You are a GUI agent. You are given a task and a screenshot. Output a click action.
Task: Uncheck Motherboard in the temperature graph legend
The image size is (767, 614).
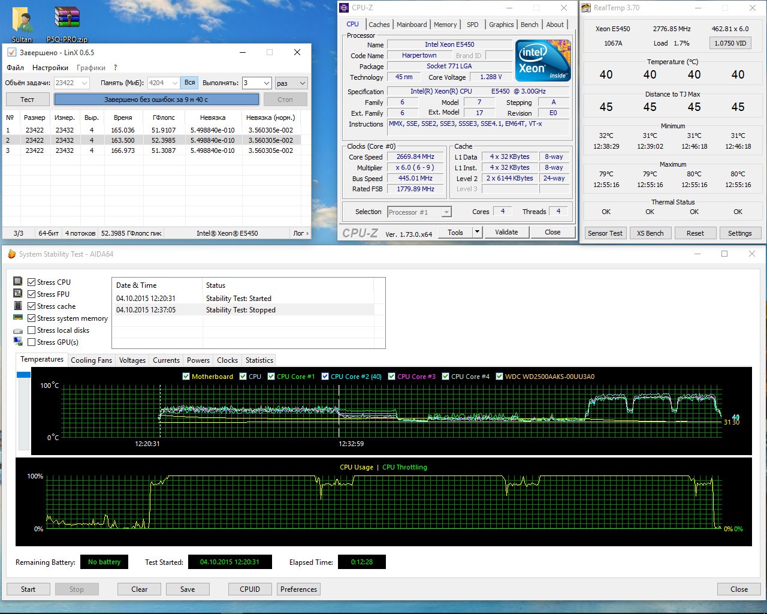[x=186, y=377]
